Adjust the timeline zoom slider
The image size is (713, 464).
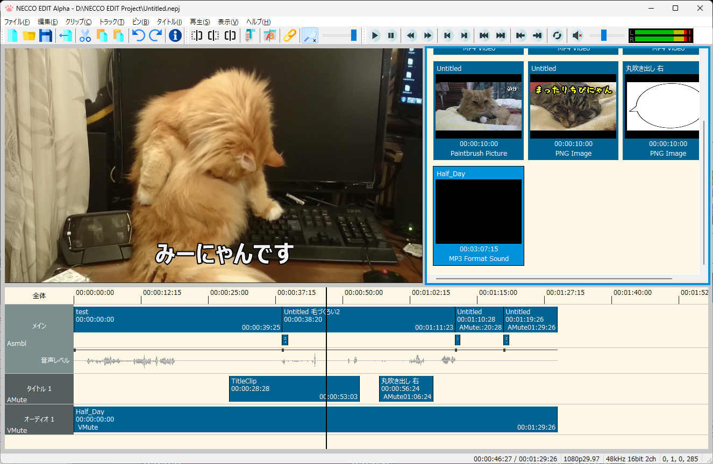340,35
